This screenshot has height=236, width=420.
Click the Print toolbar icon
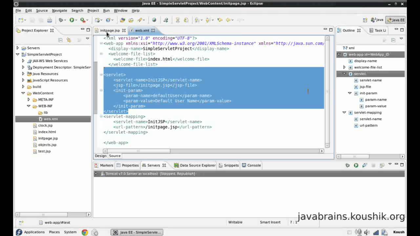point(50,20)
